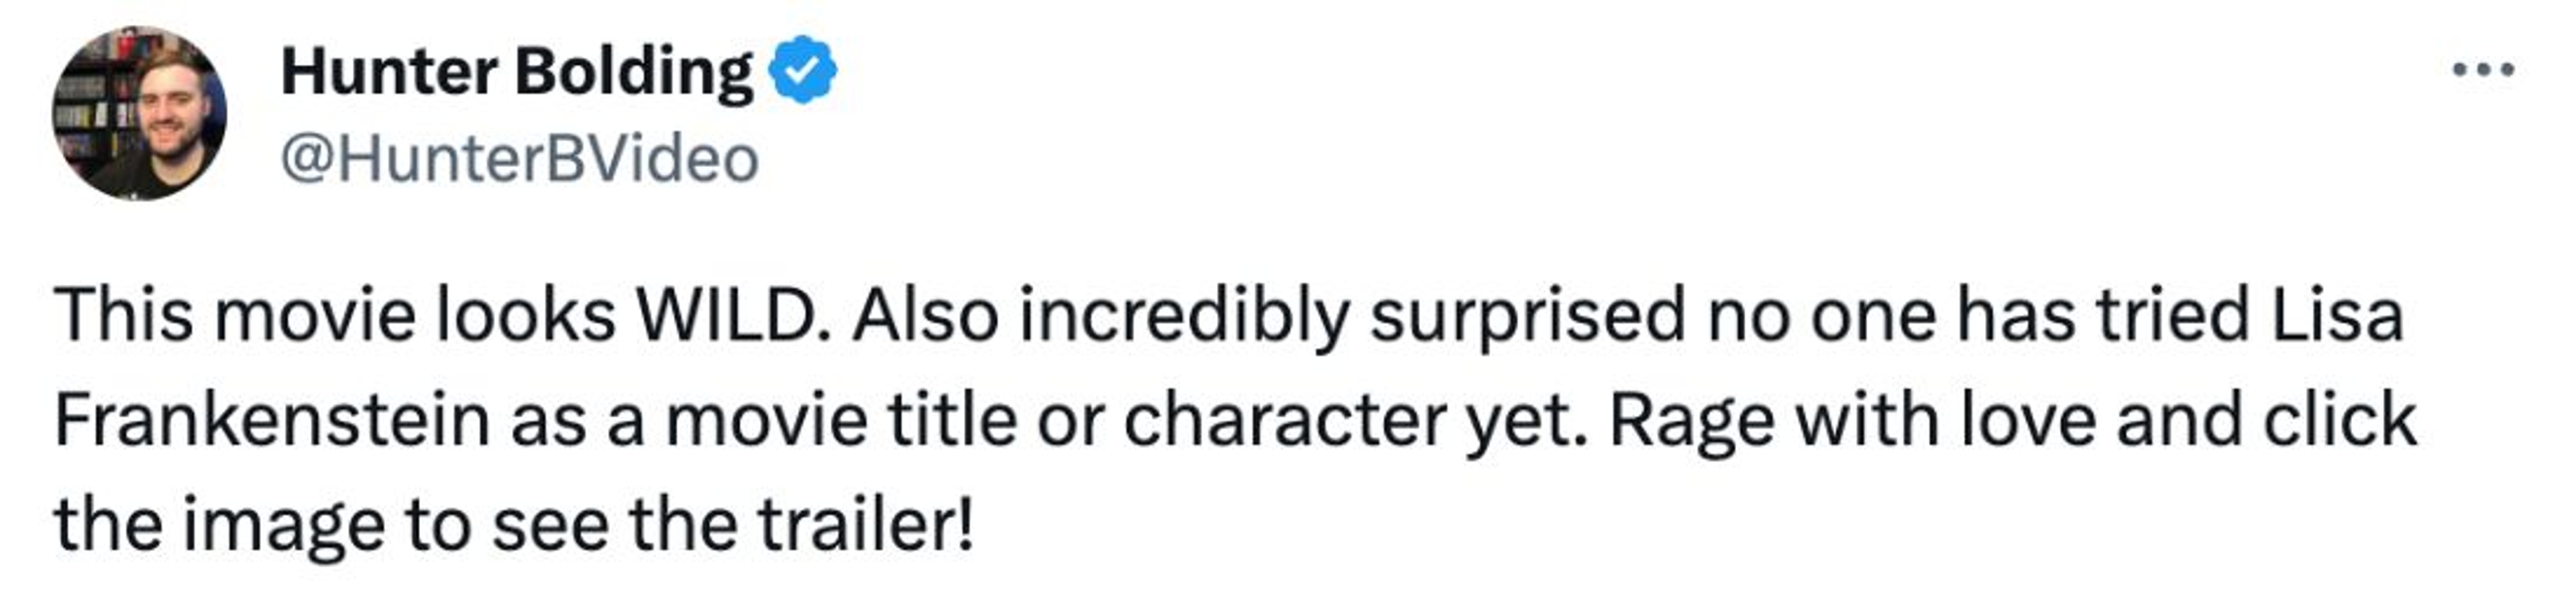Image resolution: width=2576 pixels, height=611 pixels.
Task: Click the first word This in tweet
Action: coord(123,316)
